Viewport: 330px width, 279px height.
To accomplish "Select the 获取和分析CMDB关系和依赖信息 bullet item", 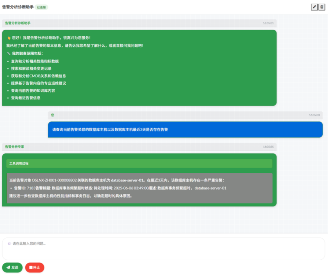I will [38, 76].
